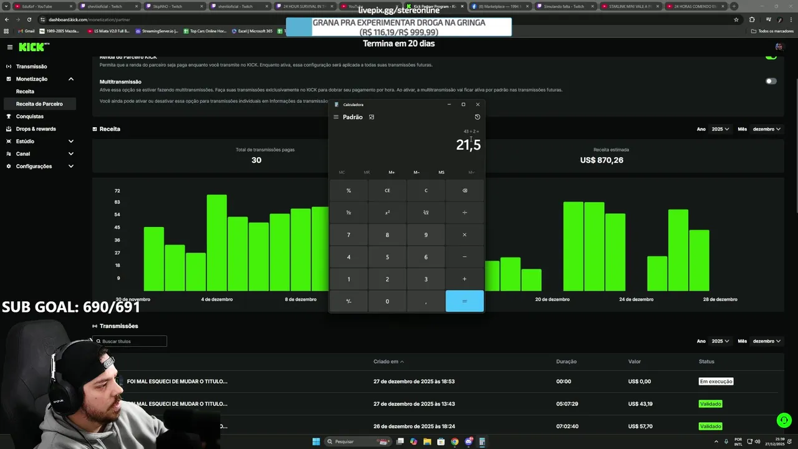Toggle the Kick sidebar hamburger menu

coord(9,47)
